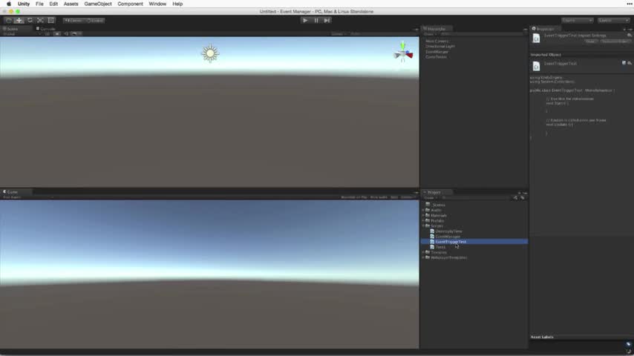Image resolution: width=634 pixels, height=356 pixels.
Task: Click the Project search field
Action: point(475,197)
